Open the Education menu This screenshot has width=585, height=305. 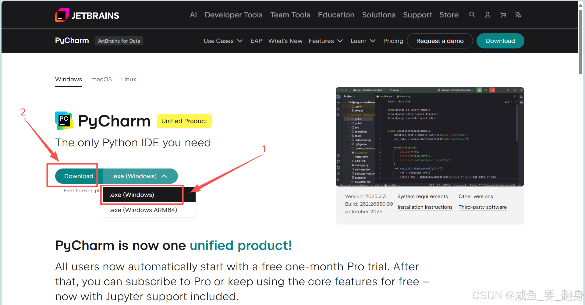pyautogui.click(x=336, y=15)
